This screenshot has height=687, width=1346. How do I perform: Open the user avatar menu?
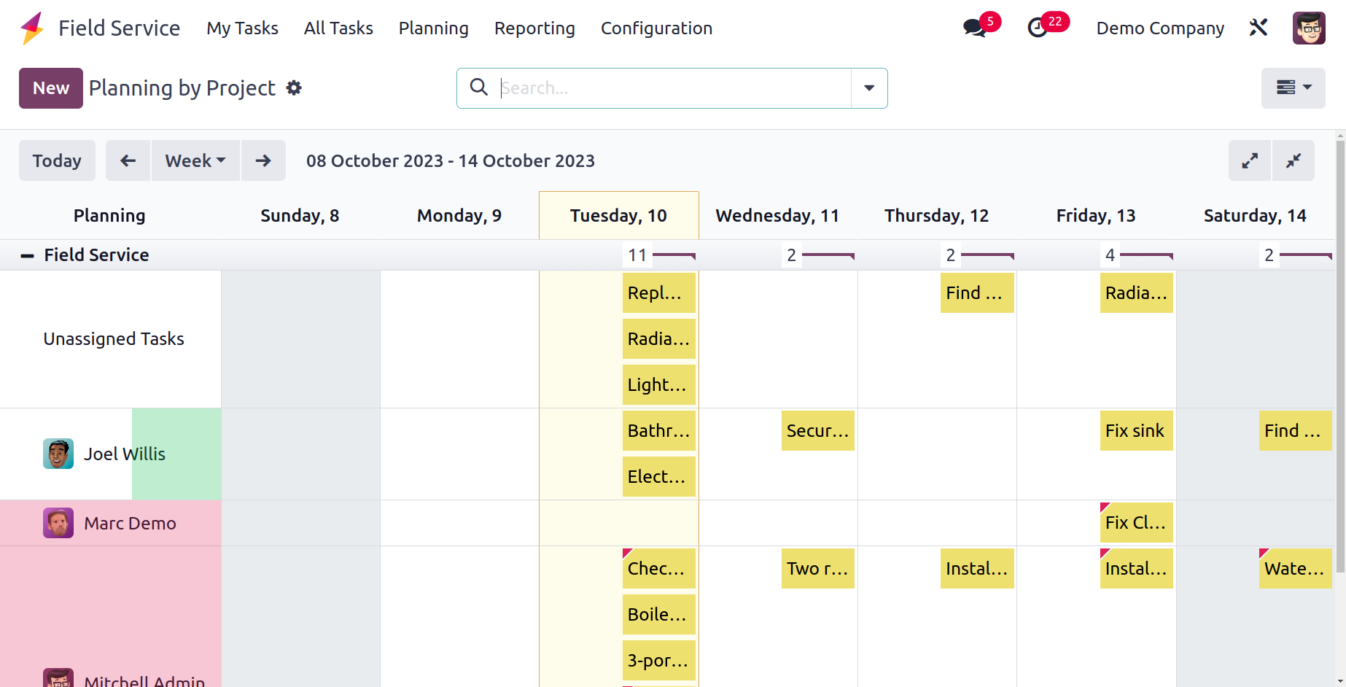[x=1309, y=28]
